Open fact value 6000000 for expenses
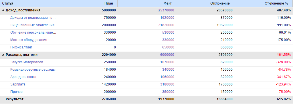The width and height of the screenshot is (293, 104). tap(167, 55)
